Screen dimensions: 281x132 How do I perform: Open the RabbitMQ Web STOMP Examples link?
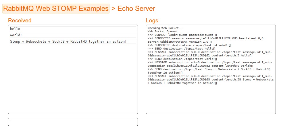tap(56, 9)
